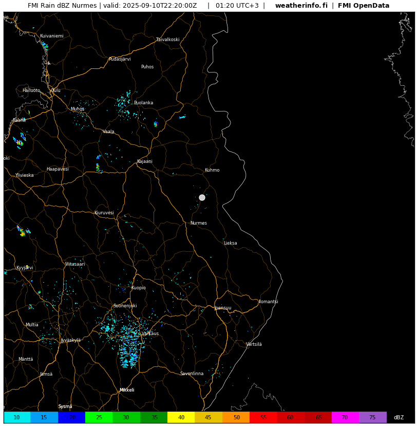The image size is (417, 426).
Task: Click the Kiuruvesi city label
Action: point(104,213)
